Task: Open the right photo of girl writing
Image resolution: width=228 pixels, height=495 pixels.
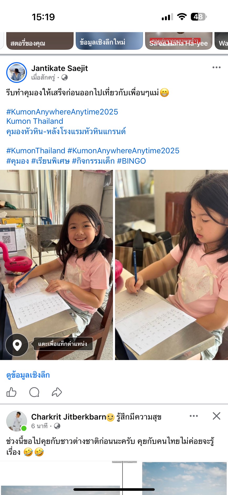Action: coord(172,265)
